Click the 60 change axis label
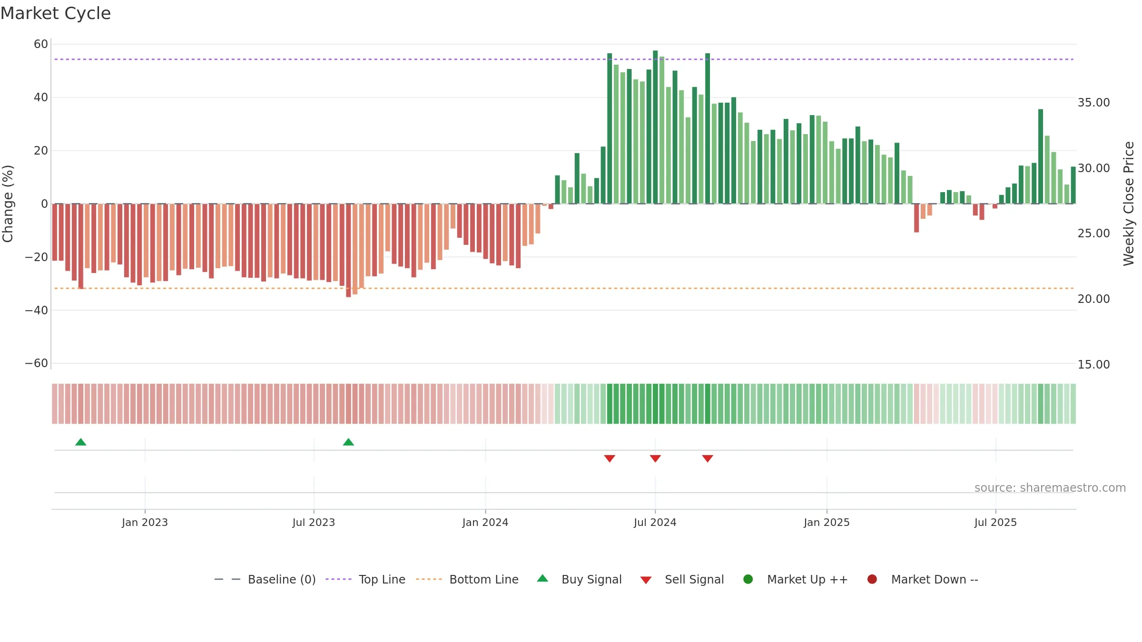 (x=41, y=44)
